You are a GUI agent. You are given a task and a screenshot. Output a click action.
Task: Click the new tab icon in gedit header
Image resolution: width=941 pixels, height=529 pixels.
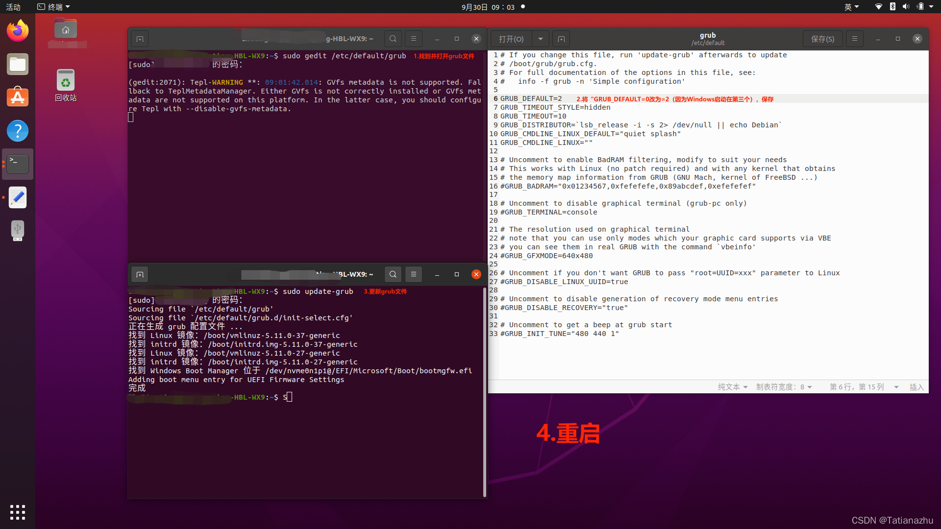(x=561, y=39)
